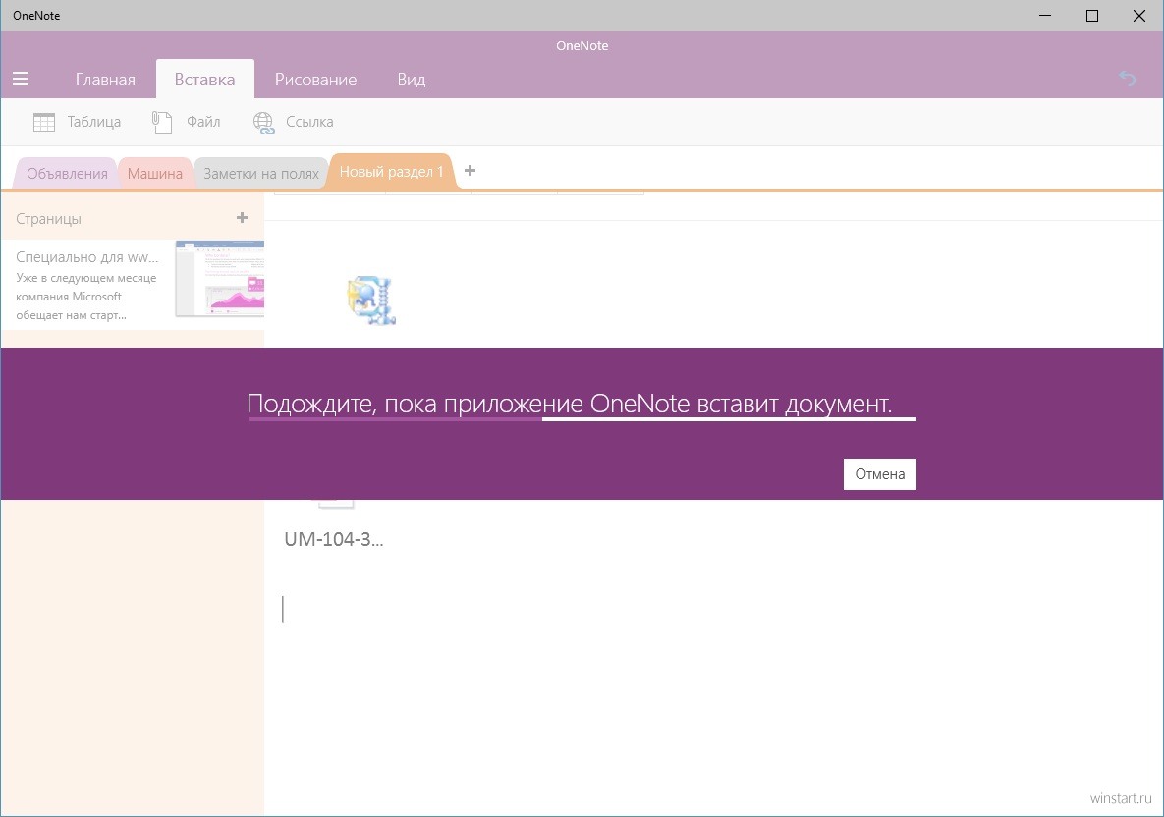Click the insert document progress bar
The width and height of the screenshot is (1164, 817).
(x=582, y=419)
